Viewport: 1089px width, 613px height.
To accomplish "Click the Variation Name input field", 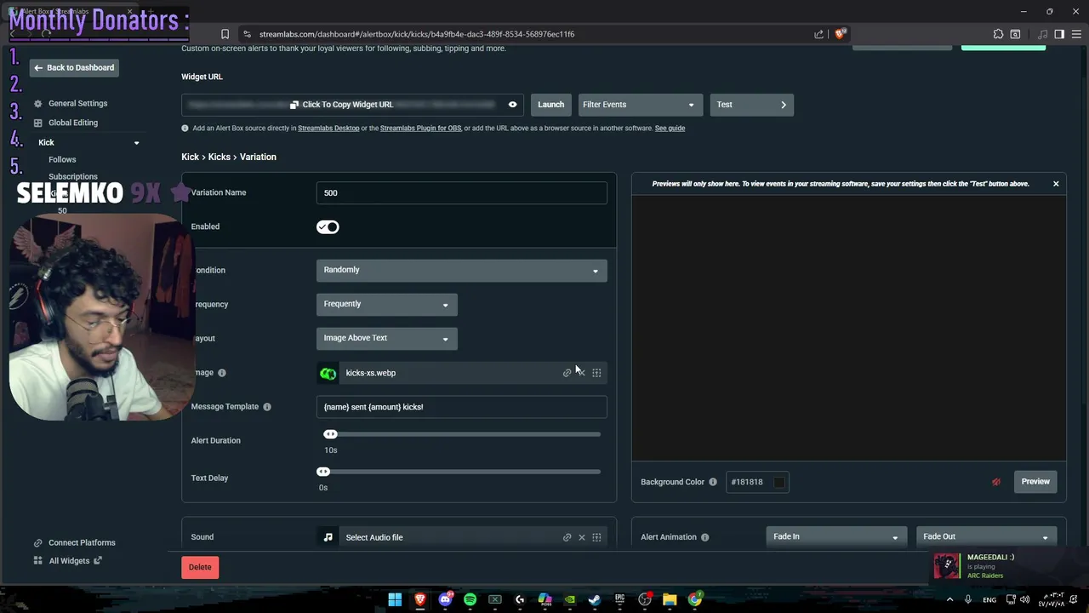I will coord(461,193).
